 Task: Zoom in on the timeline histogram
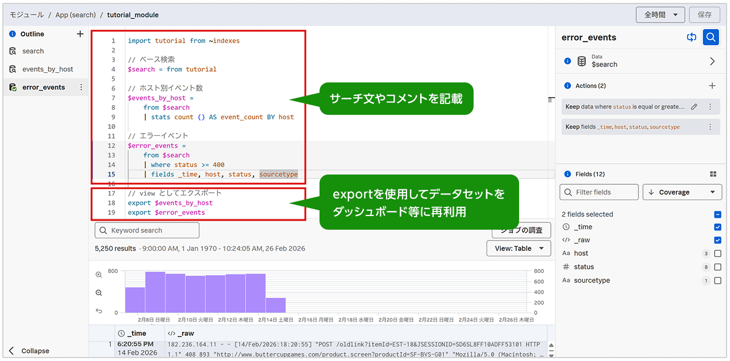pos(99,275)
